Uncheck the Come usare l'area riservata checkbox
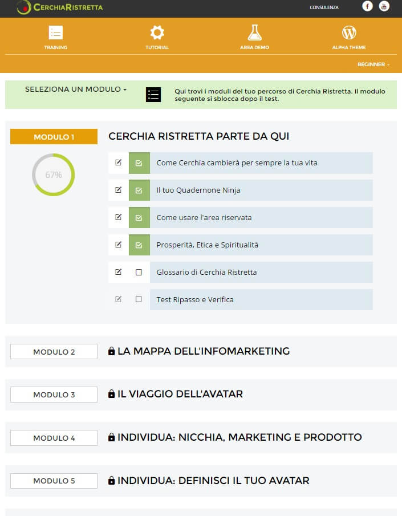This screenshot has height=516, width=402. tap(139, 218)
